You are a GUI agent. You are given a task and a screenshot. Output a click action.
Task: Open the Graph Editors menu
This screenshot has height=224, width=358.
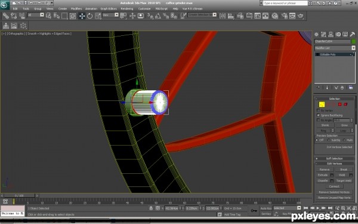pyautogui.click(x=109, y=9)
